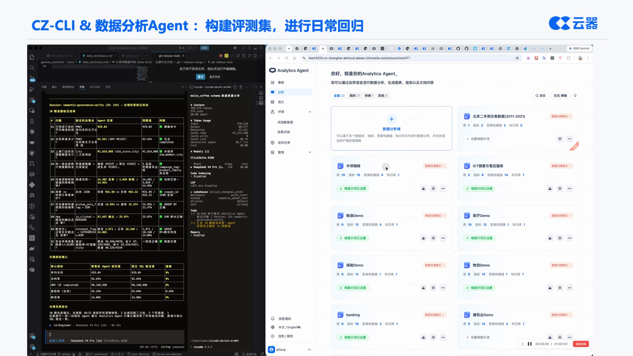
Task: Open 看板 in the sidebar
Action: coord(291,82)
